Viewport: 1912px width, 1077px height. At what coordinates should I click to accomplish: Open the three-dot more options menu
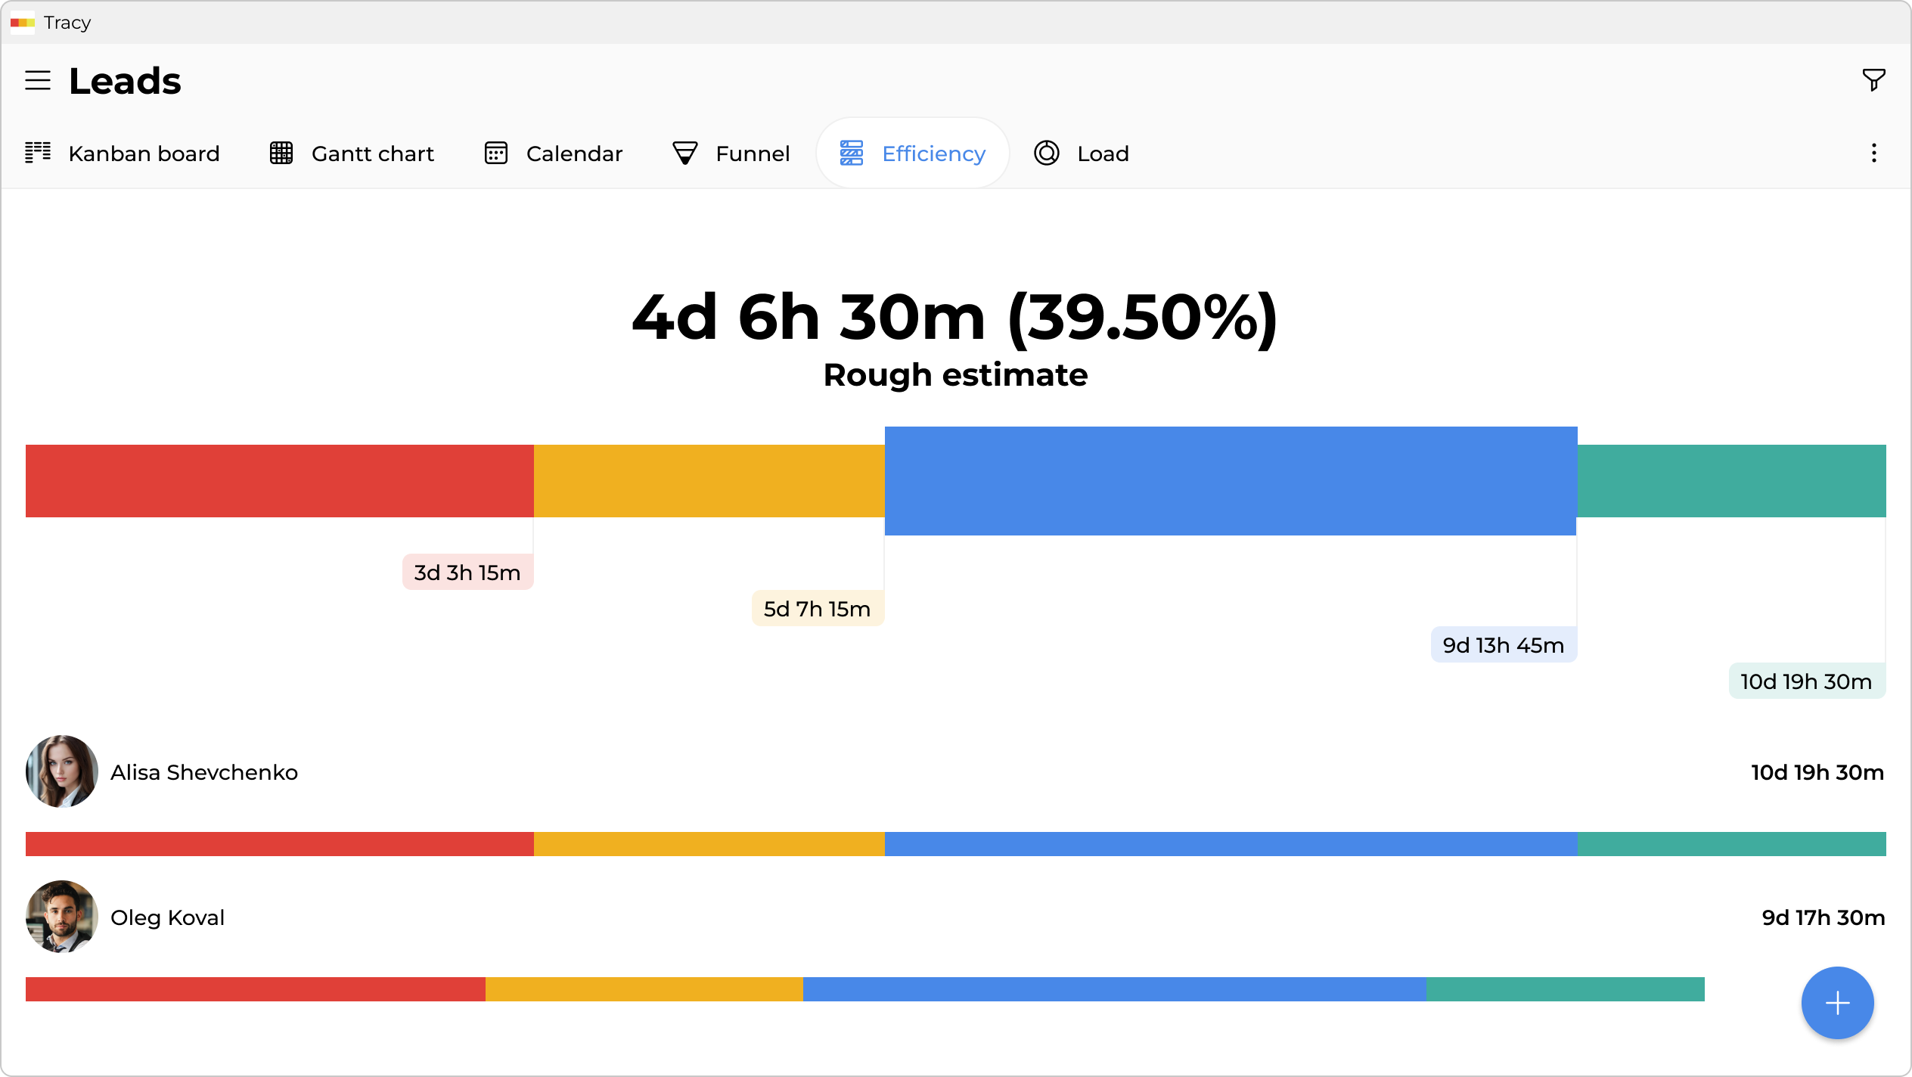point(1873,153)
